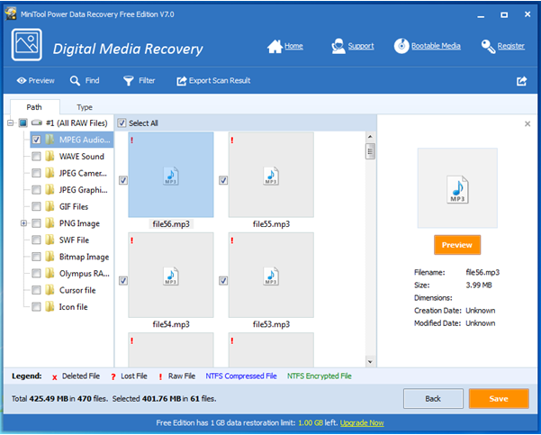This screenshot has width=541, height=435.
Task: Uncheck the MPEG Audio folder checkbox
Action: point(36,140)
